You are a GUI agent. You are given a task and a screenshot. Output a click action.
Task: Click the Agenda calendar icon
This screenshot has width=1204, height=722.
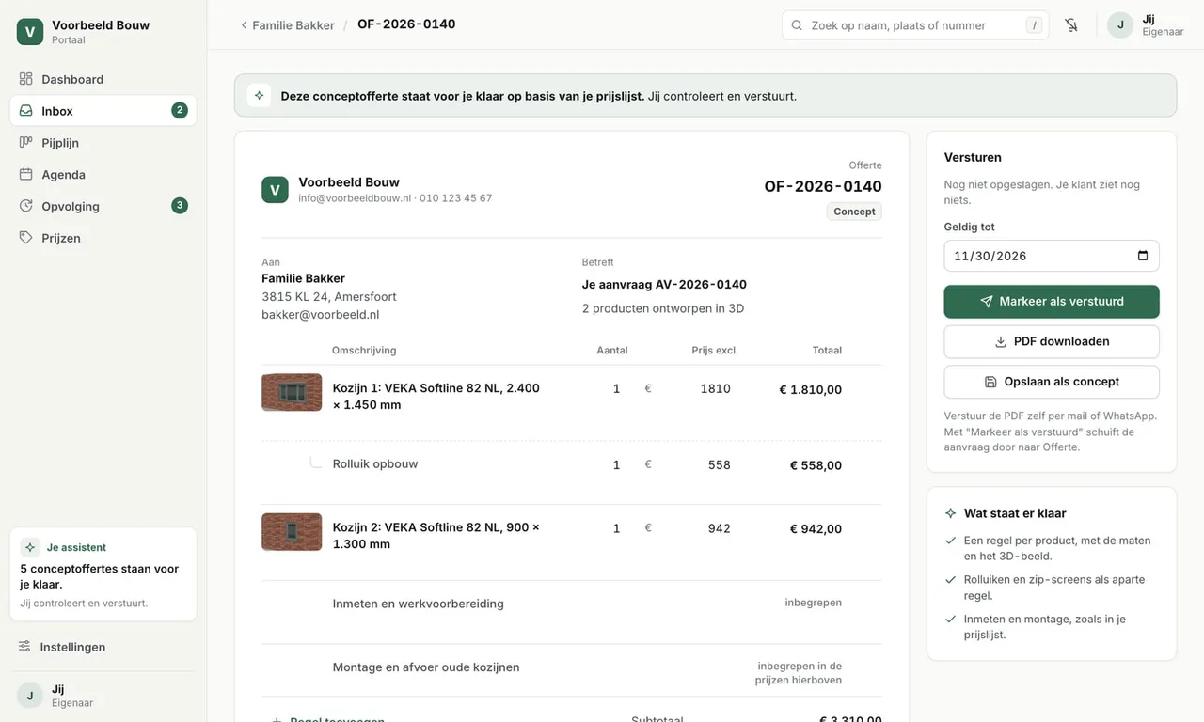click(x=26, y=175)
